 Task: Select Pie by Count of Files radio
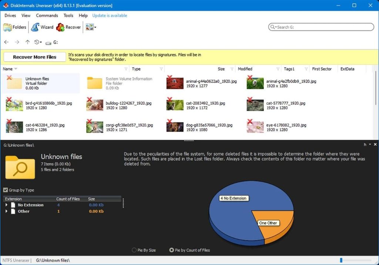coord(171,250)
